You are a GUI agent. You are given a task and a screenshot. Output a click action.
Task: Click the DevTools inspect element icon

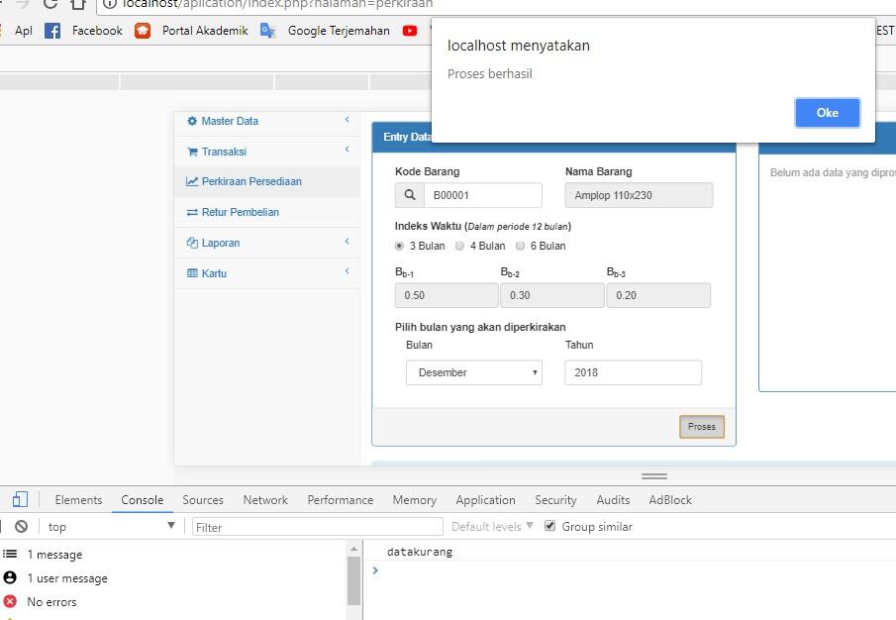point(20,499)
